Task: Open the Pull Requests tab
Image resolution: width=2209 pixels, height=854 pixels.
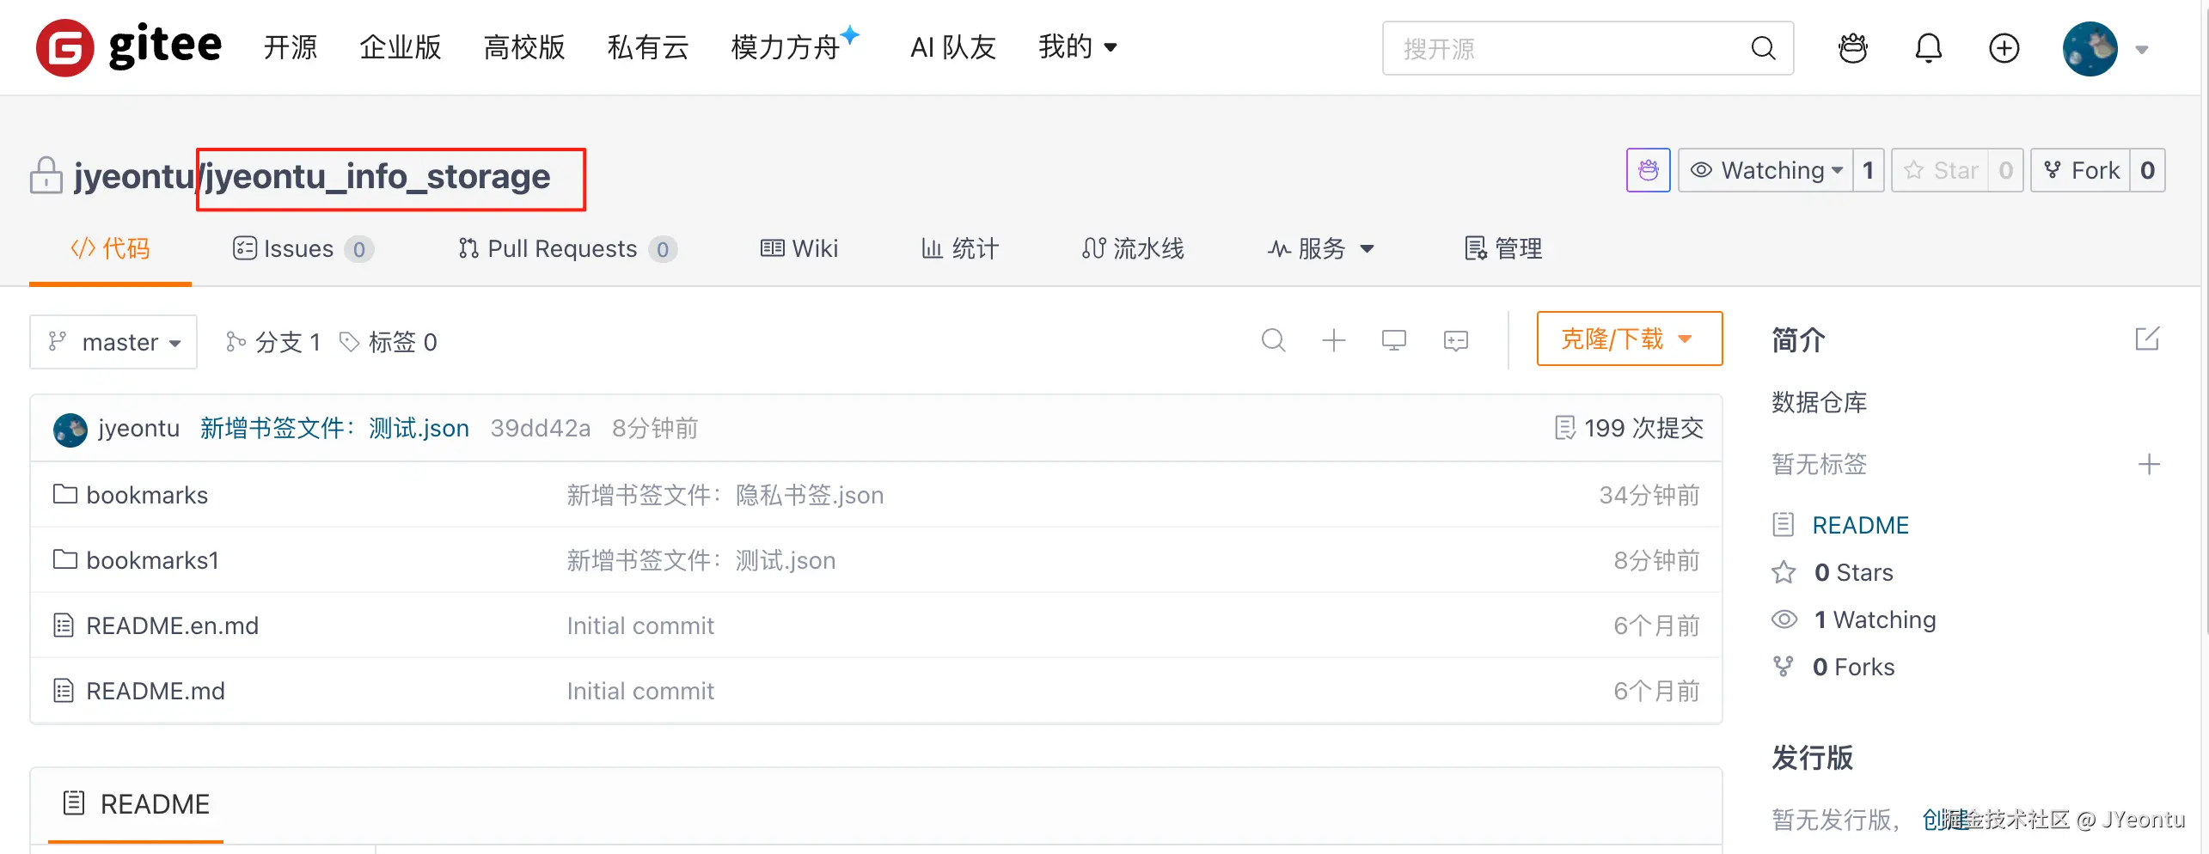Action: coord(567,249)
